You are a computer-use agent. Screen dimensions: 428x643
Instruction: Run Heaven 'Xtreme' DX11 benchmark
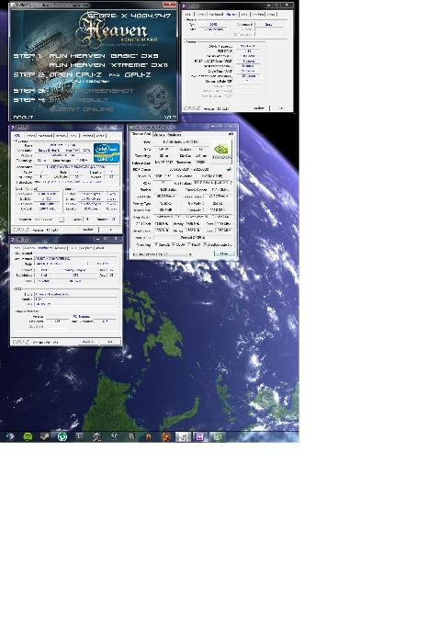[108, 65]
